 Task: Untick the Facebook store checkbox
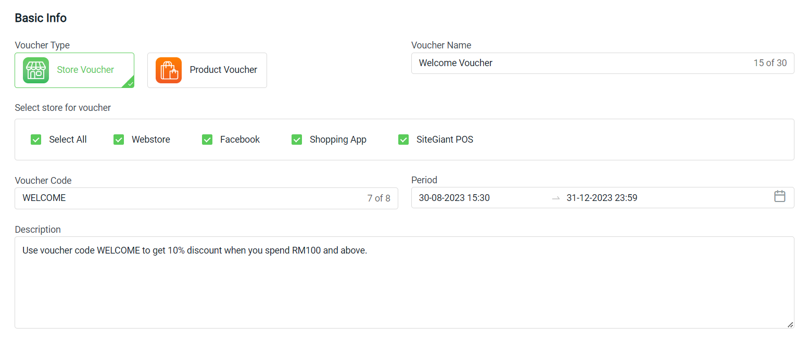coord(207,140)
